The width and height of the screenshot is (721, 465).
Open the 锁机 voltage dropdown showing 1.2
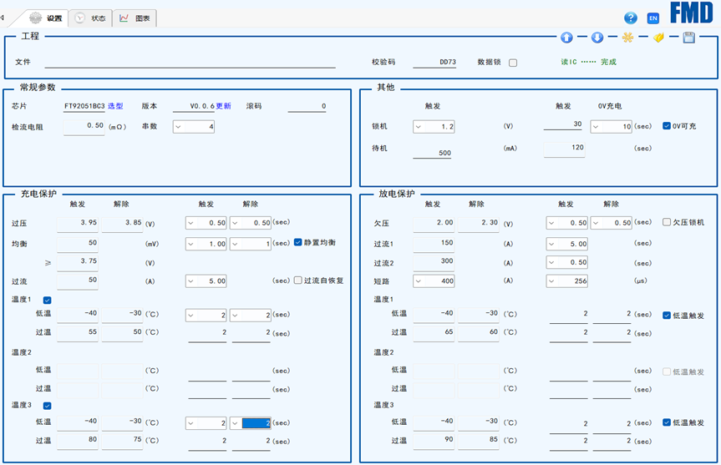tap(434, 127)
